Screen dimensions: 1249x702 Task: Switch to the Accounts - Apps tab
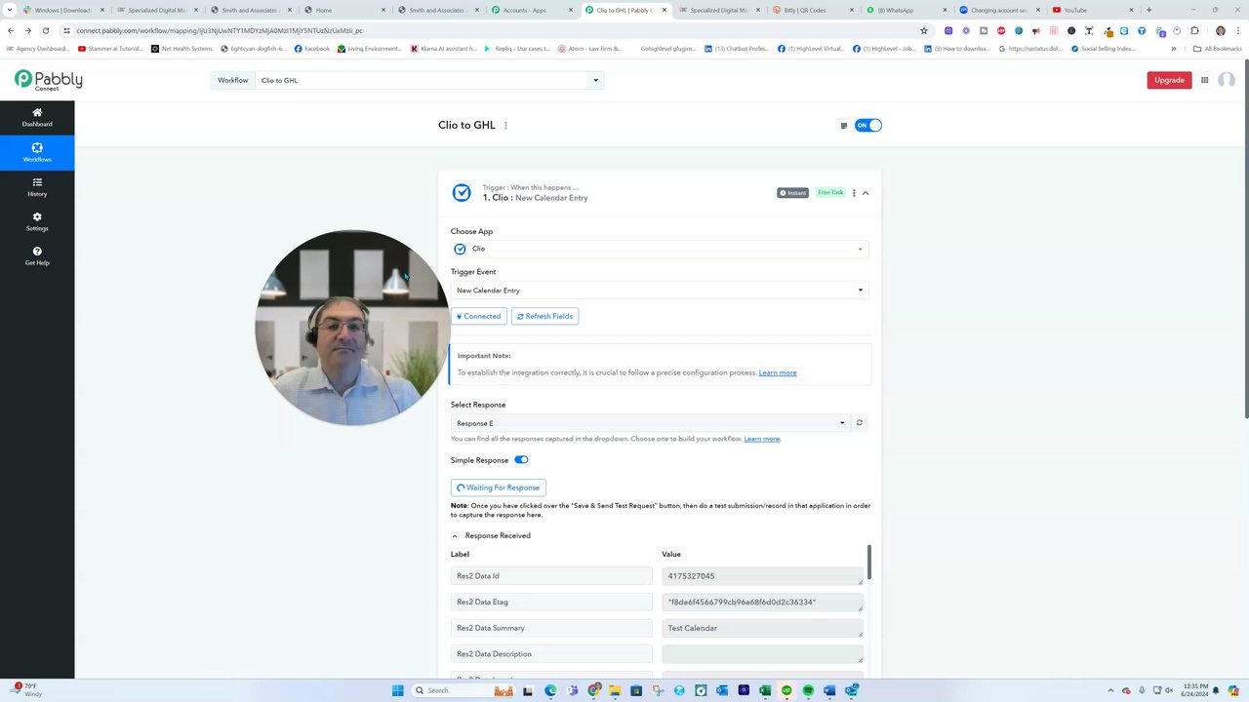pos(532,10)
